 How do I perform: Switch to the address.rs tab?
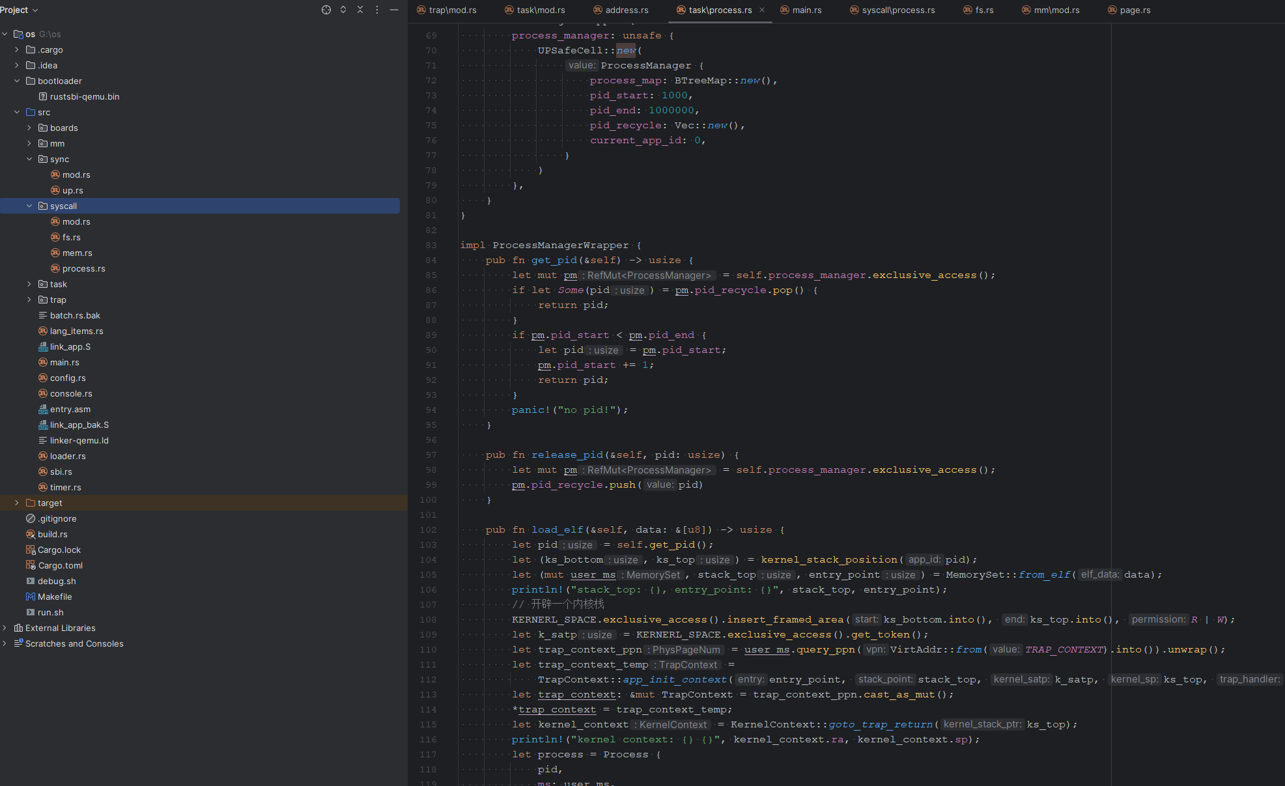[x=621, y=10]
